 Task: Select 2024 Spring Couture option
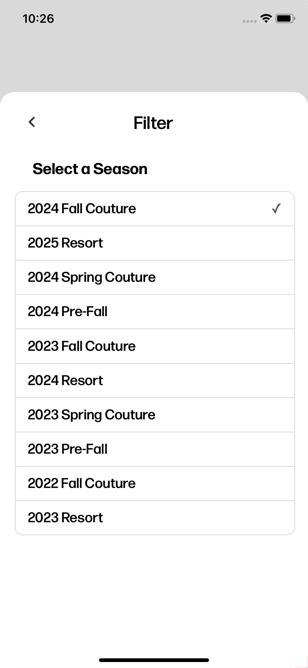tap(155, 277)
